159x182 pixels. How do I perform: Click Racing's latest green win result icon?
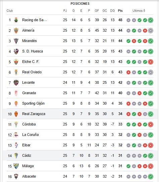(x=151, y=20)
